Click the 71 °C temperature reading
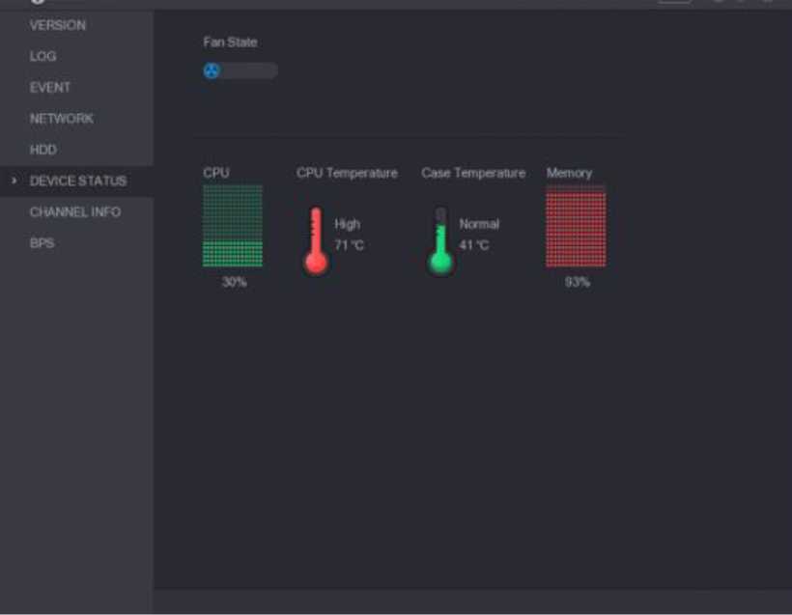This screenshot has width=792, height=615. coord(349,245)
